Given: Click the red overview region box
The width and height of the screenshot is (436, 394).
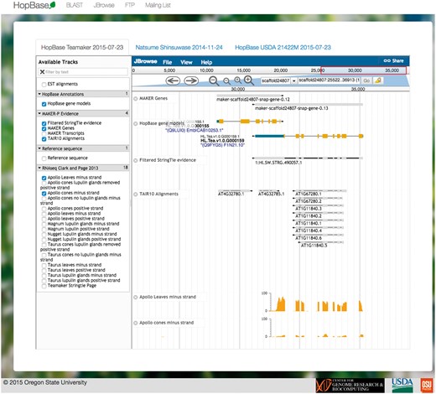Looking at the screenshot, I should 363,70.
